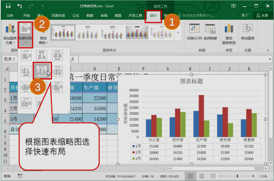Switch to the 开始 tab
The width and height of the screenshot is (274, 181).
pyautogui.click(x=27, y=16)
